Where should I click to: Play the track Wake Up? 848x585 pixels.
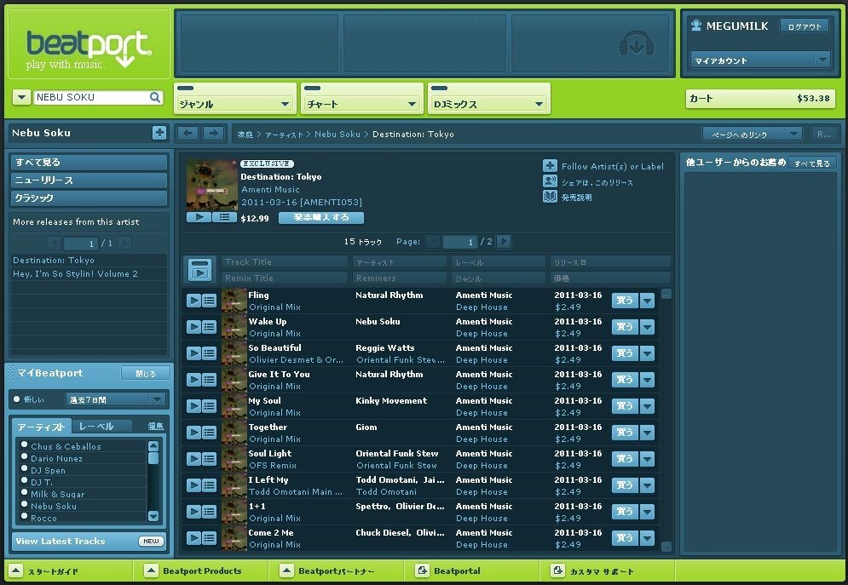pos(193,327)
